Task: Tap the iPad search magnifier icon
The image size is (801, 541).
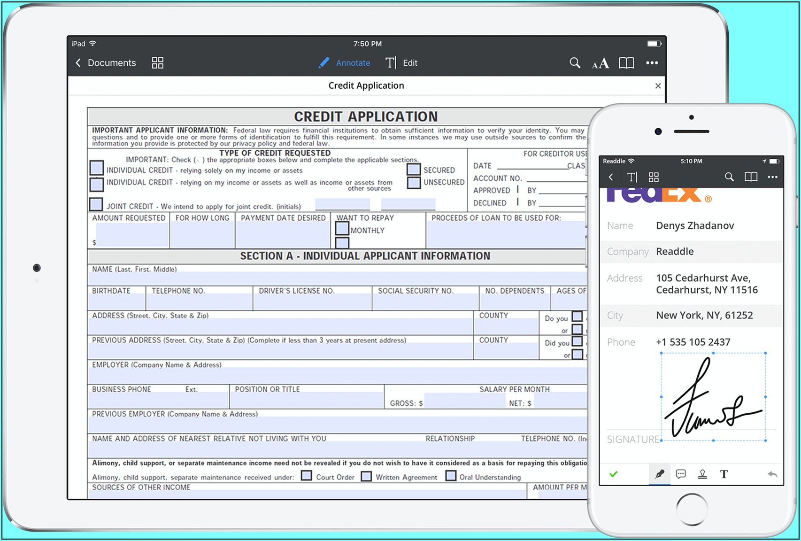Action: (575, 63)
